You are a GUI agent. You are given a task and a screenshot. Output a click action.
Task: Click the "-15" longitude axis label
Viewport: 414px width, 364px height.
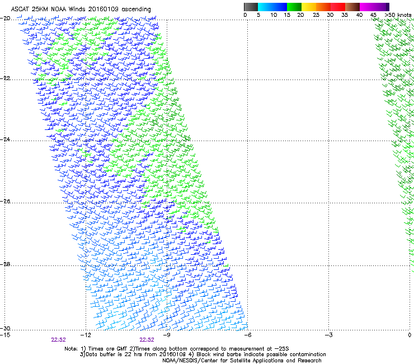coord(5,335)
